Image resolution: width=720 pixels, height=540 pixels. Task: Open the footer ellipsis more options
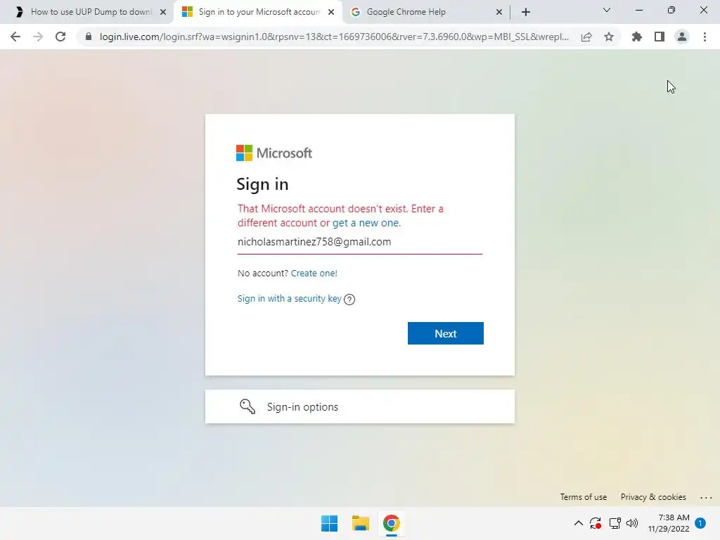706,497
